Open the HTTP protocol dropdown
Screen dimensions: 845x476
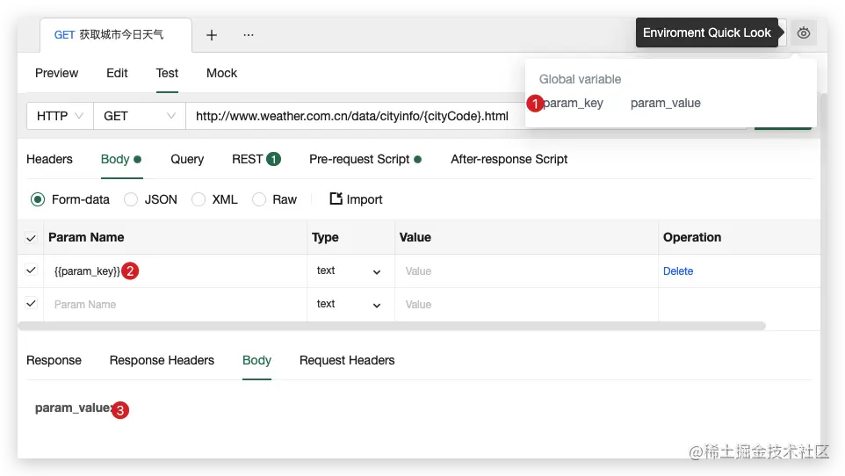click(60, 116)
